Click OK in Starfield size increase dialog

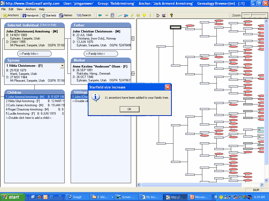[130, 109]
